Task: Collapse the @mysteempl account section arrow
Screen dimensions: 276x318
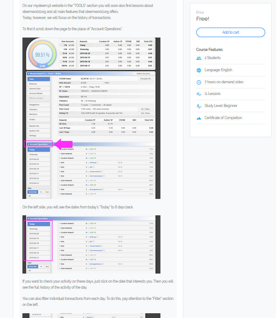Action: click(x=28, y=74)
